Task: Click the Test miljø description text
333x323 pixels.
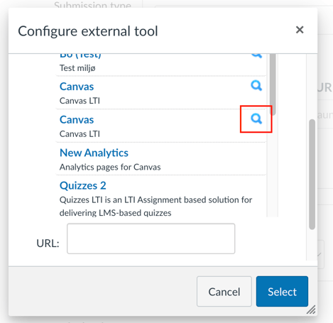Action: 77,68
